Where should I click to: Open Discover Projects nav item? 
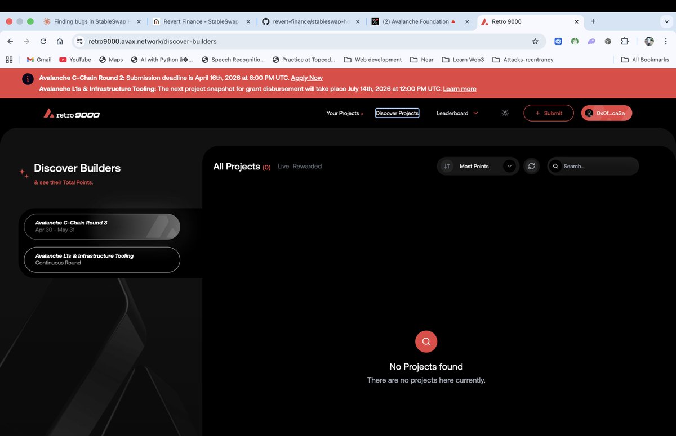coord(397,113)
